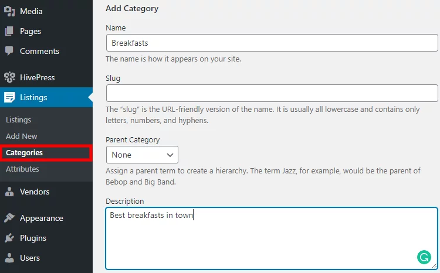This screenshot has height=273, width=440.
Task: Select Add New under Listings
Action: tap(21, 136)
